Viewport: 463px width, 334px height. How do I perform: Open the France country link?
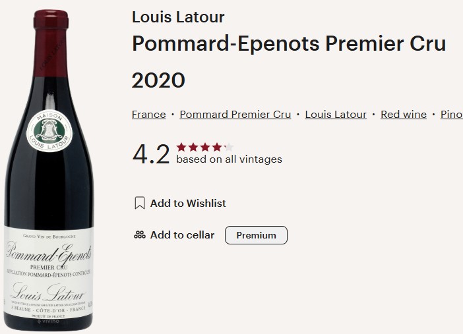tap(149, 114)
